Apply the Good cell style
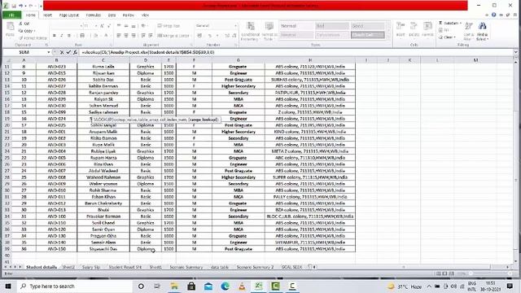 point(367,26)
